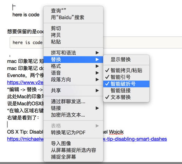Click the line starting “编辑 -> 替换
This screenshot has width=182, height=164.
pos(25,89)
